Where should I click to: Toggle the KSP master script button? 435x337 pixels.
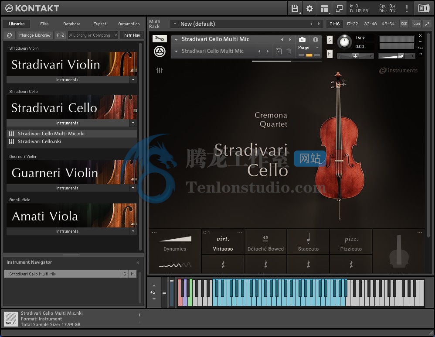click(x=404, y=24)
